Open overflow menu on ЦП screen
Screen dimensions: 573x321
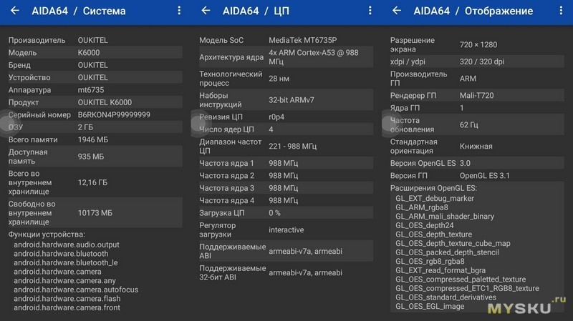[370, 11]
